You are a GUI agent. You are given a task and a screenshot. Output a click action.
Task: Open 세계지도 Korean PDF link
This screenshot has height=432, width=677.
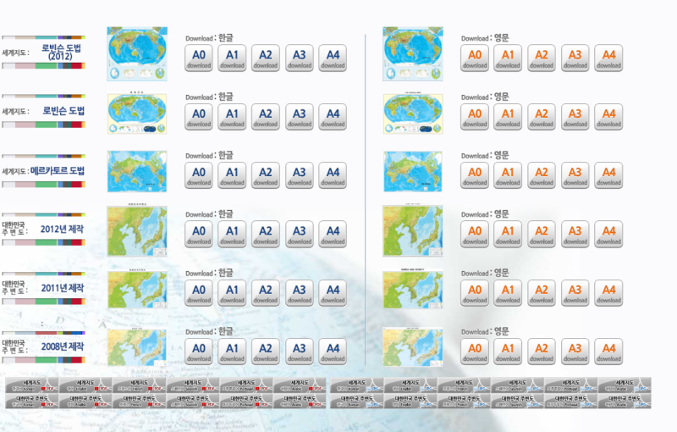pyautogui.click(x=32, y=385)
